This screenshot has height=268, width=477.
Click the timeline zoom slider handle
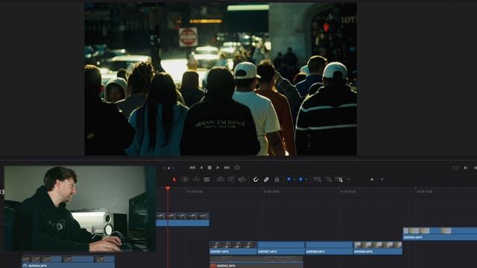click(372, 179)
